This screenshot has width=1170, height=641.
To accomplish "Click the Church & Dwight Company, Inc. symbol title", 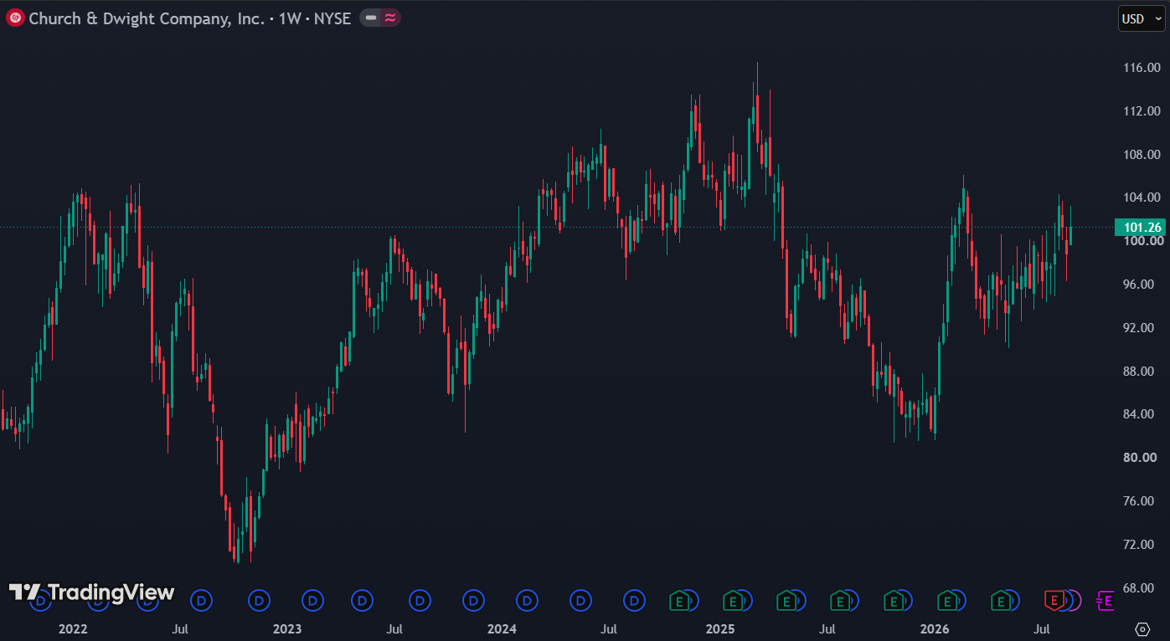I will (x=147, y=18).
